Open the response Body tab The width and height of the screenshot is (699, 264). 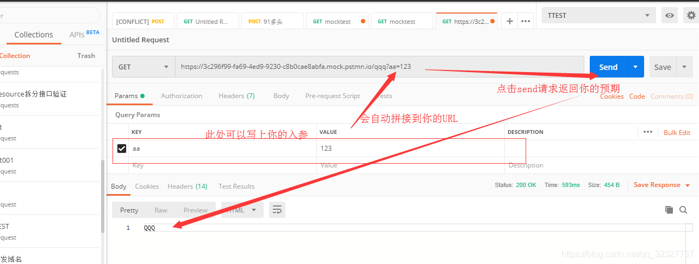coord(118,186)
